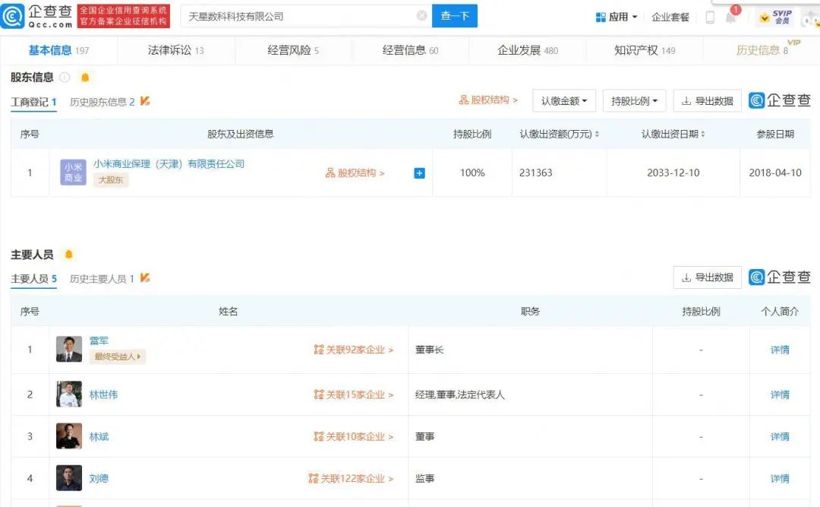Open the 认缴金额 dropdown filter
The width and height of the screenshot is (820, 507).
pos(564,101)
